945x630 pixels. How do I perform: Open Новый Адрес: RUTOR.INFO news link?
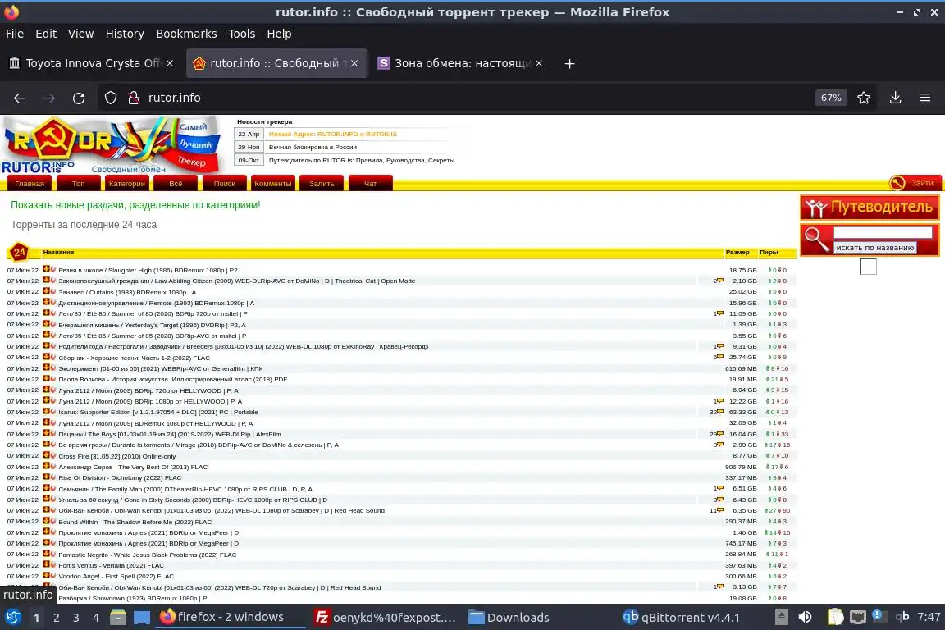click(x=333, y=134)
